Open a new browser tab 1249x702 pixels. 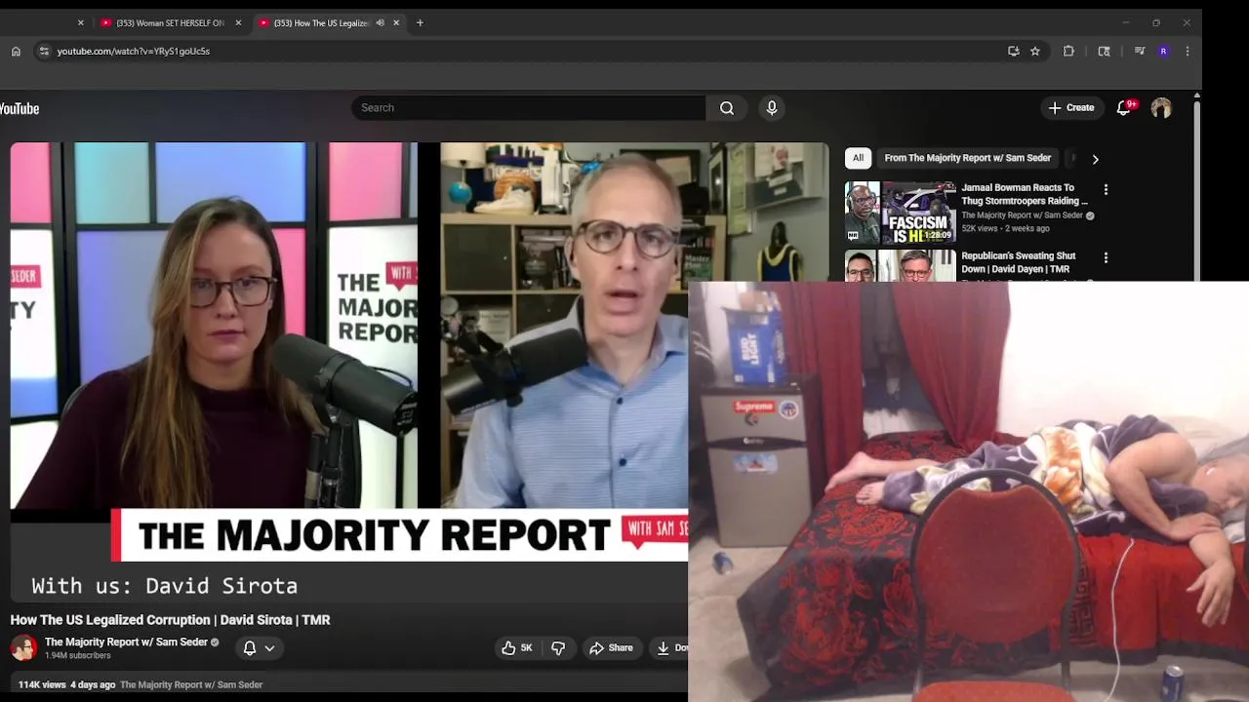point(420,22)
